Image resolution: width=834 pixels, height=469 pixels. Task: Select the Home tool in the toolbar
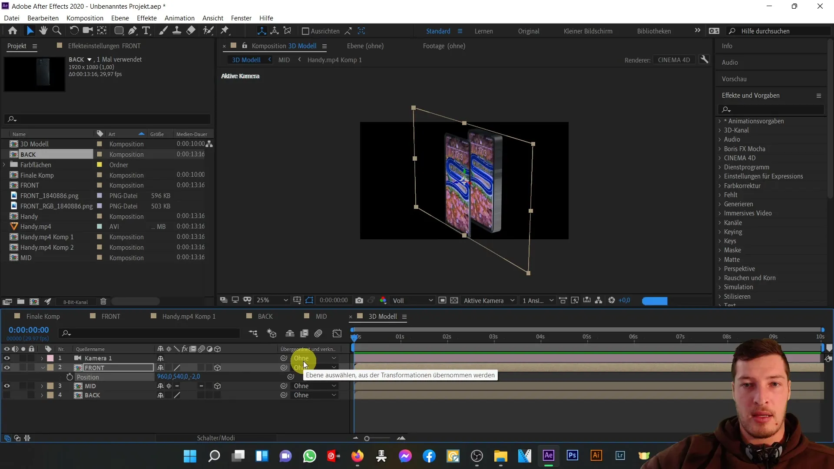[x=13, y=31]
